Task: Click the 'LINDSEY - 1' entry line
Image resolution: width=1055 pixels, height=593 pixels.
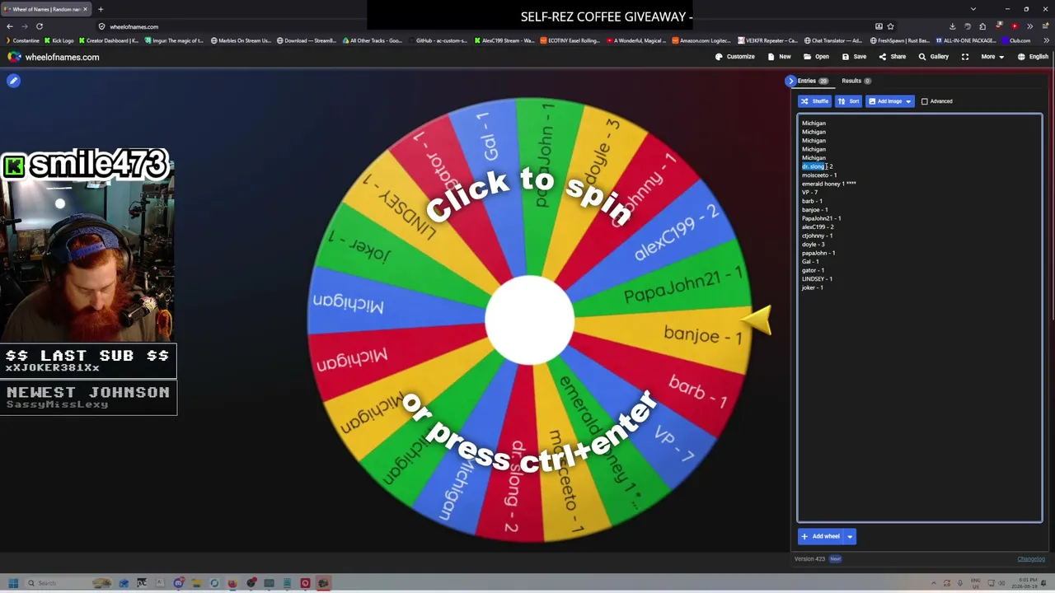Action: (x=817, y=279)
